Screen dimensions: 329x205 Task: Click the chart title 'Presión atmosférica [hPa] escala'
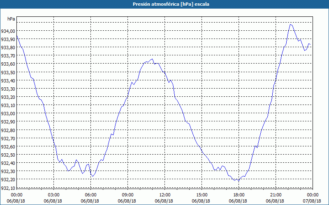[171, 4]
